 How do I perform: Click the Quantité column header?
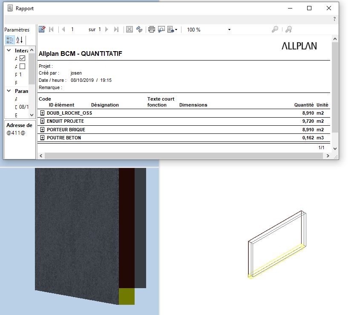pos(304,105)
